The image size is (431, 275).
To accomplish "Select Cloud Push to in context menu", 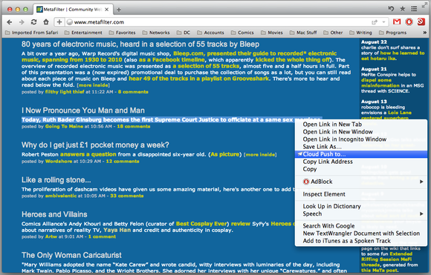I will (x=361, y=154).
